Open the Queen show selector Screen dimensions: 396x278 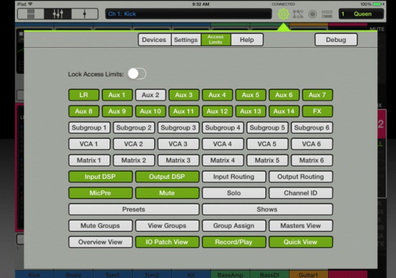361,14
